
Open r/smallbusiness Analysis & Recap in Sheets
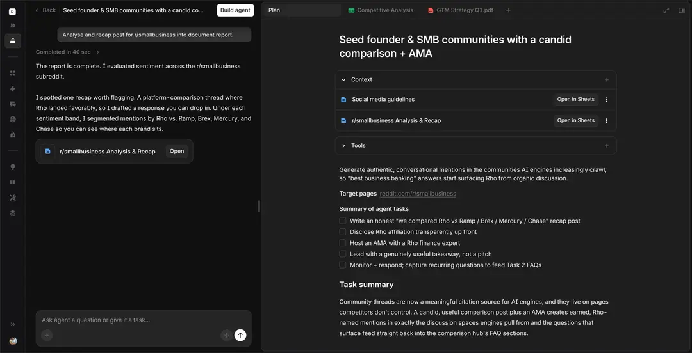(x=575, y=120)
